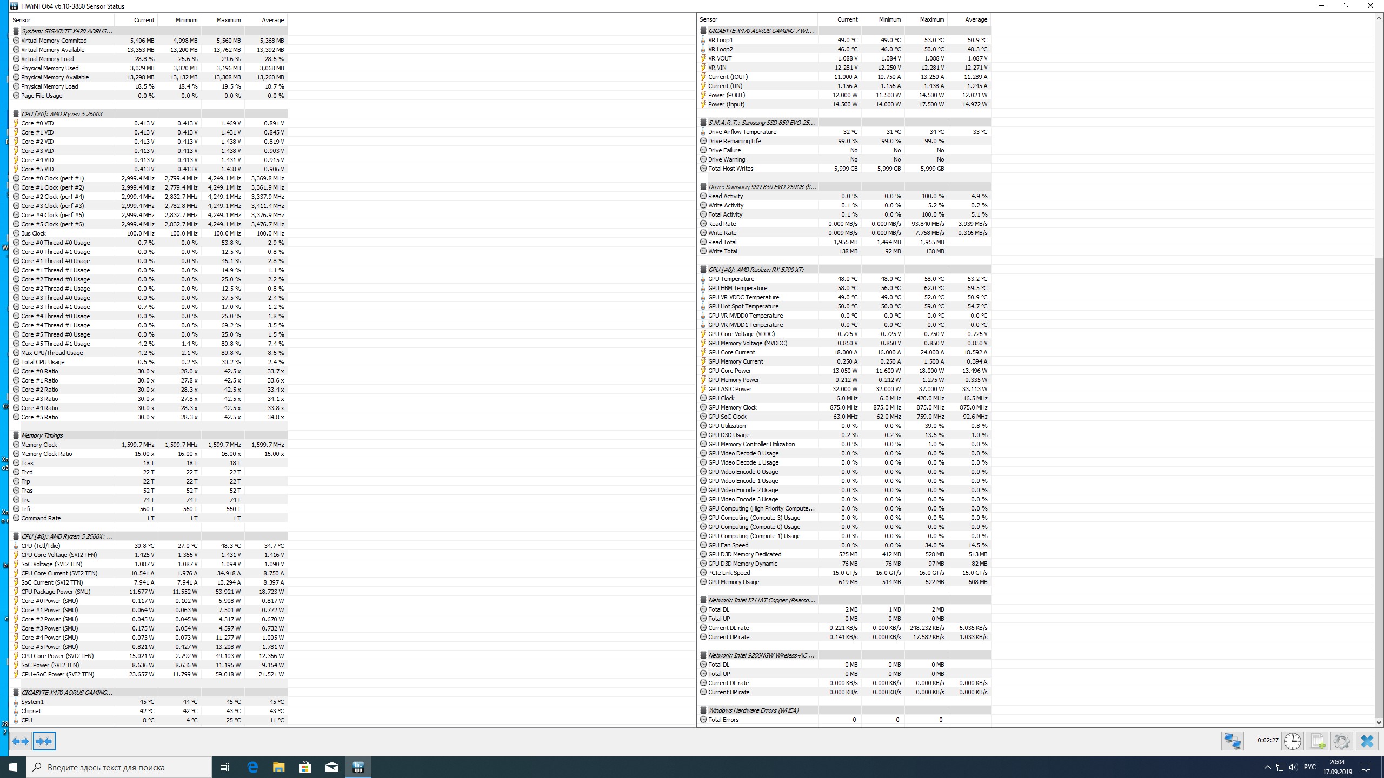The width and height of the screenshot is (1384, 778).
Task: Select the CPU (Tctl/Tdie) sensor row
Action: pos(41,546)
